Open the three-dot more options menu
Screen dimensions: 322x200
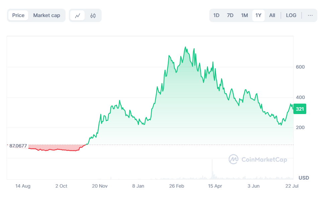[310, 15]
